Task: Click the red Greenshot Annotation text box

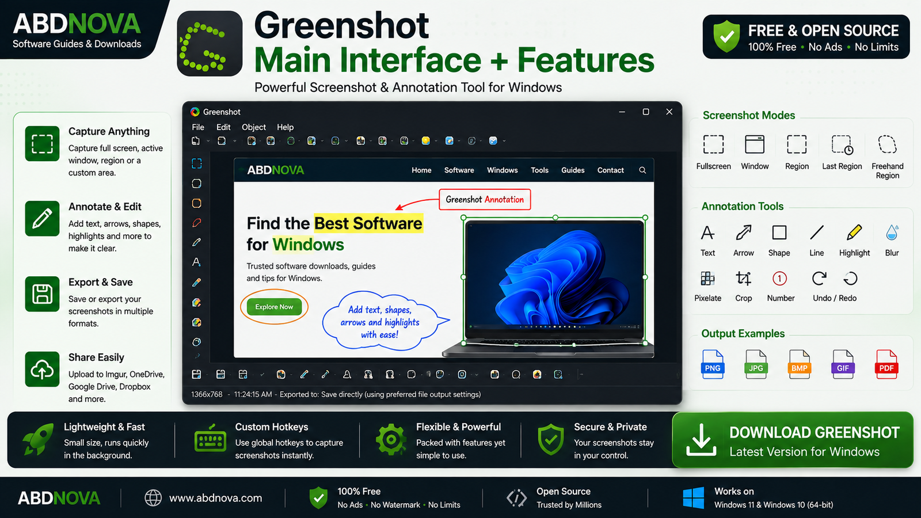Action: point(485,200)
